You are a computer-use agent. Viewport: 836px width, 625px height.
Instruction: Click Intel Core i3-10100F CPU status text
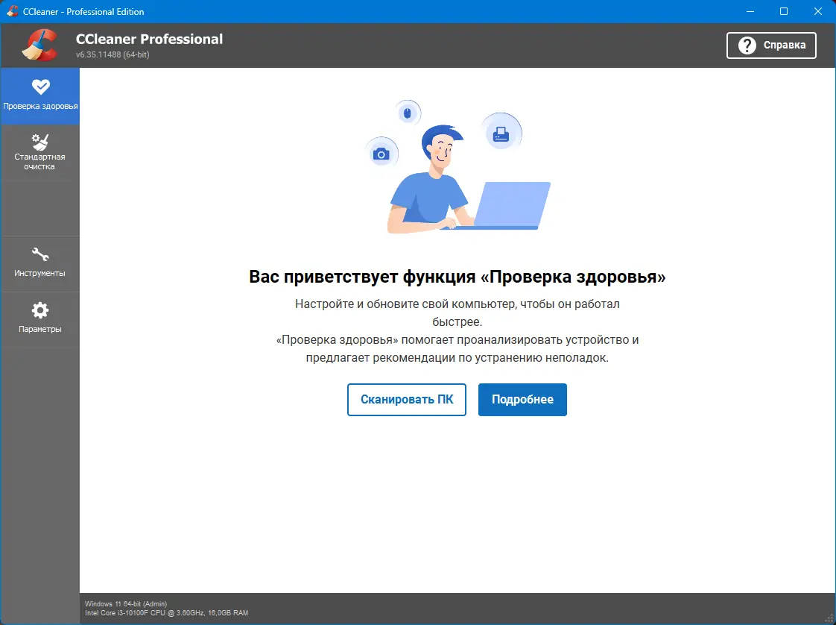coord(166,613)
